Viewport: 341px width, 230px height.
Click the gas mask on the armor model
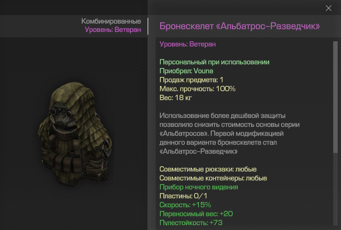(61, 117)
